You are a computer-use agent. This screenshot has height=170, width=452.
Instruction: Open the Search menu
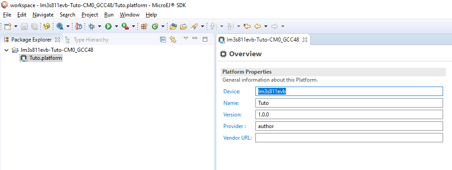(67, 15)
